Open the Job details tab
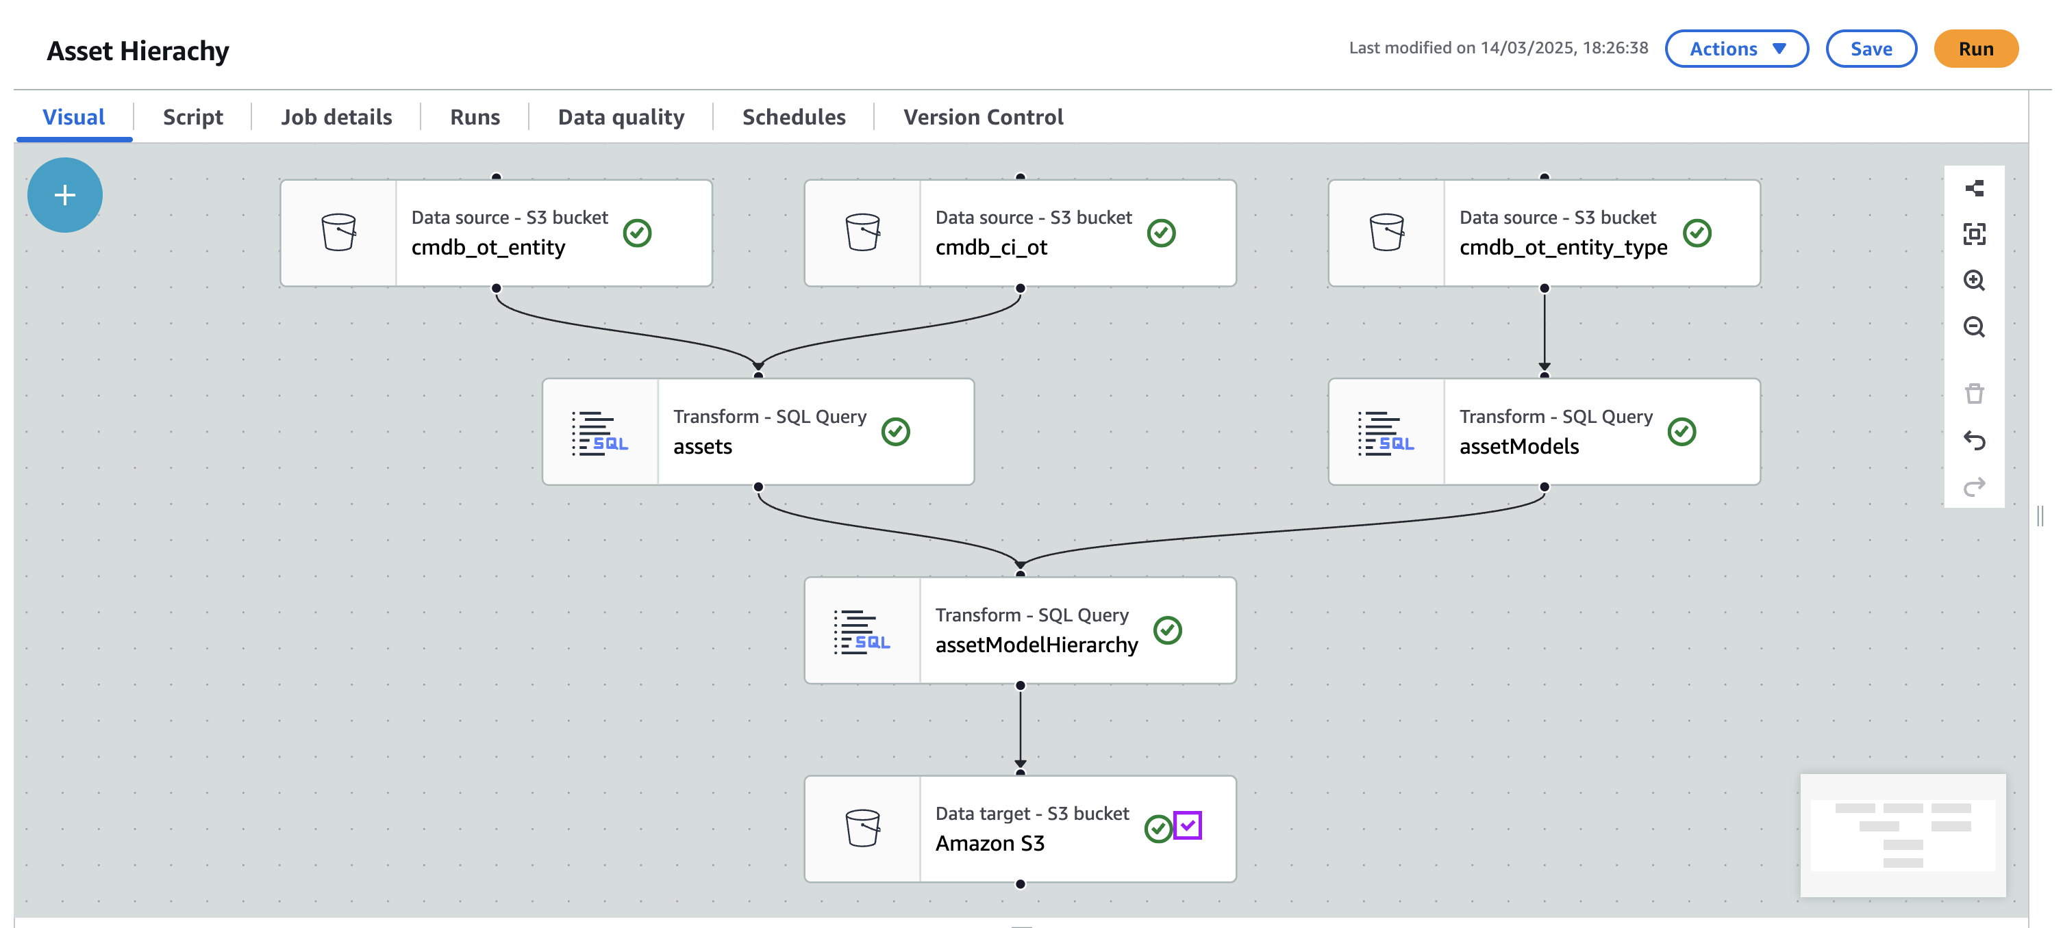The image size is (2063, 928). tap(336, 117)
